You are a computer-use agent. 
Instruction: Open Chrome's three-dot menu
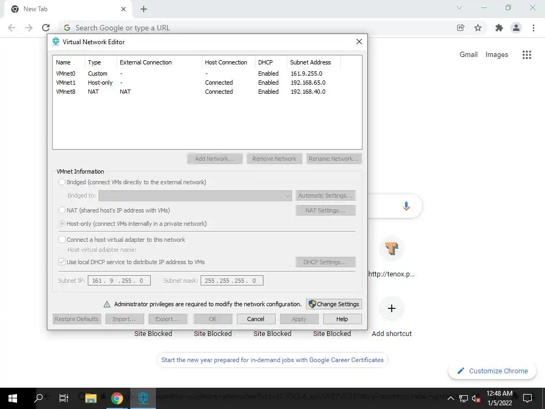coord(533,28)
